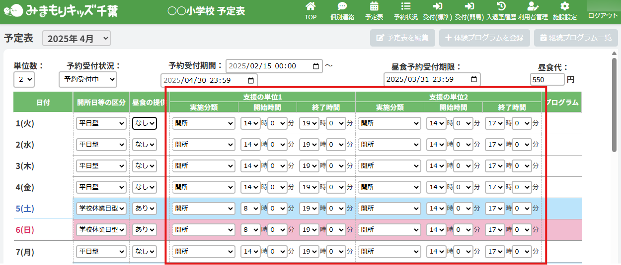This screenshot has height=265, width=621.
Task: Open the 予約受付状況 dropdown
Action: coord(87,79)
